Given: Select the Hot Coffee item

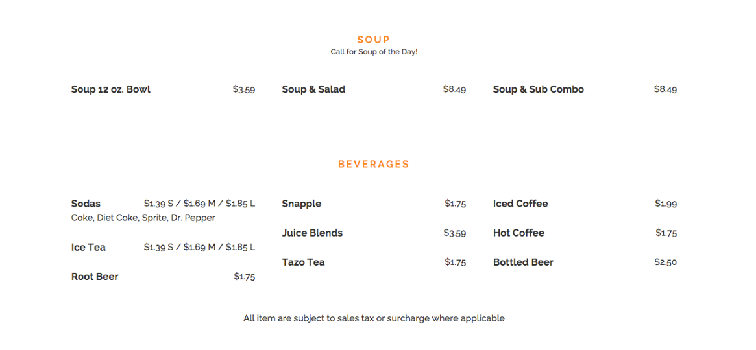Looking at the screenshot, I should (518, 233).
